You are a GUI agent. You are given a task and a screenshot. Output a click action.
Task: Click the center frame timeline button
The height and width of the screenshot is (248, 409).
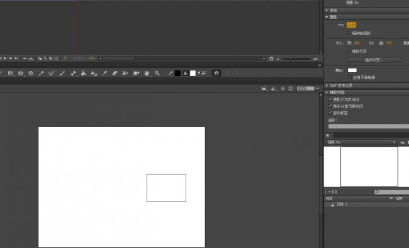point(25,58)
